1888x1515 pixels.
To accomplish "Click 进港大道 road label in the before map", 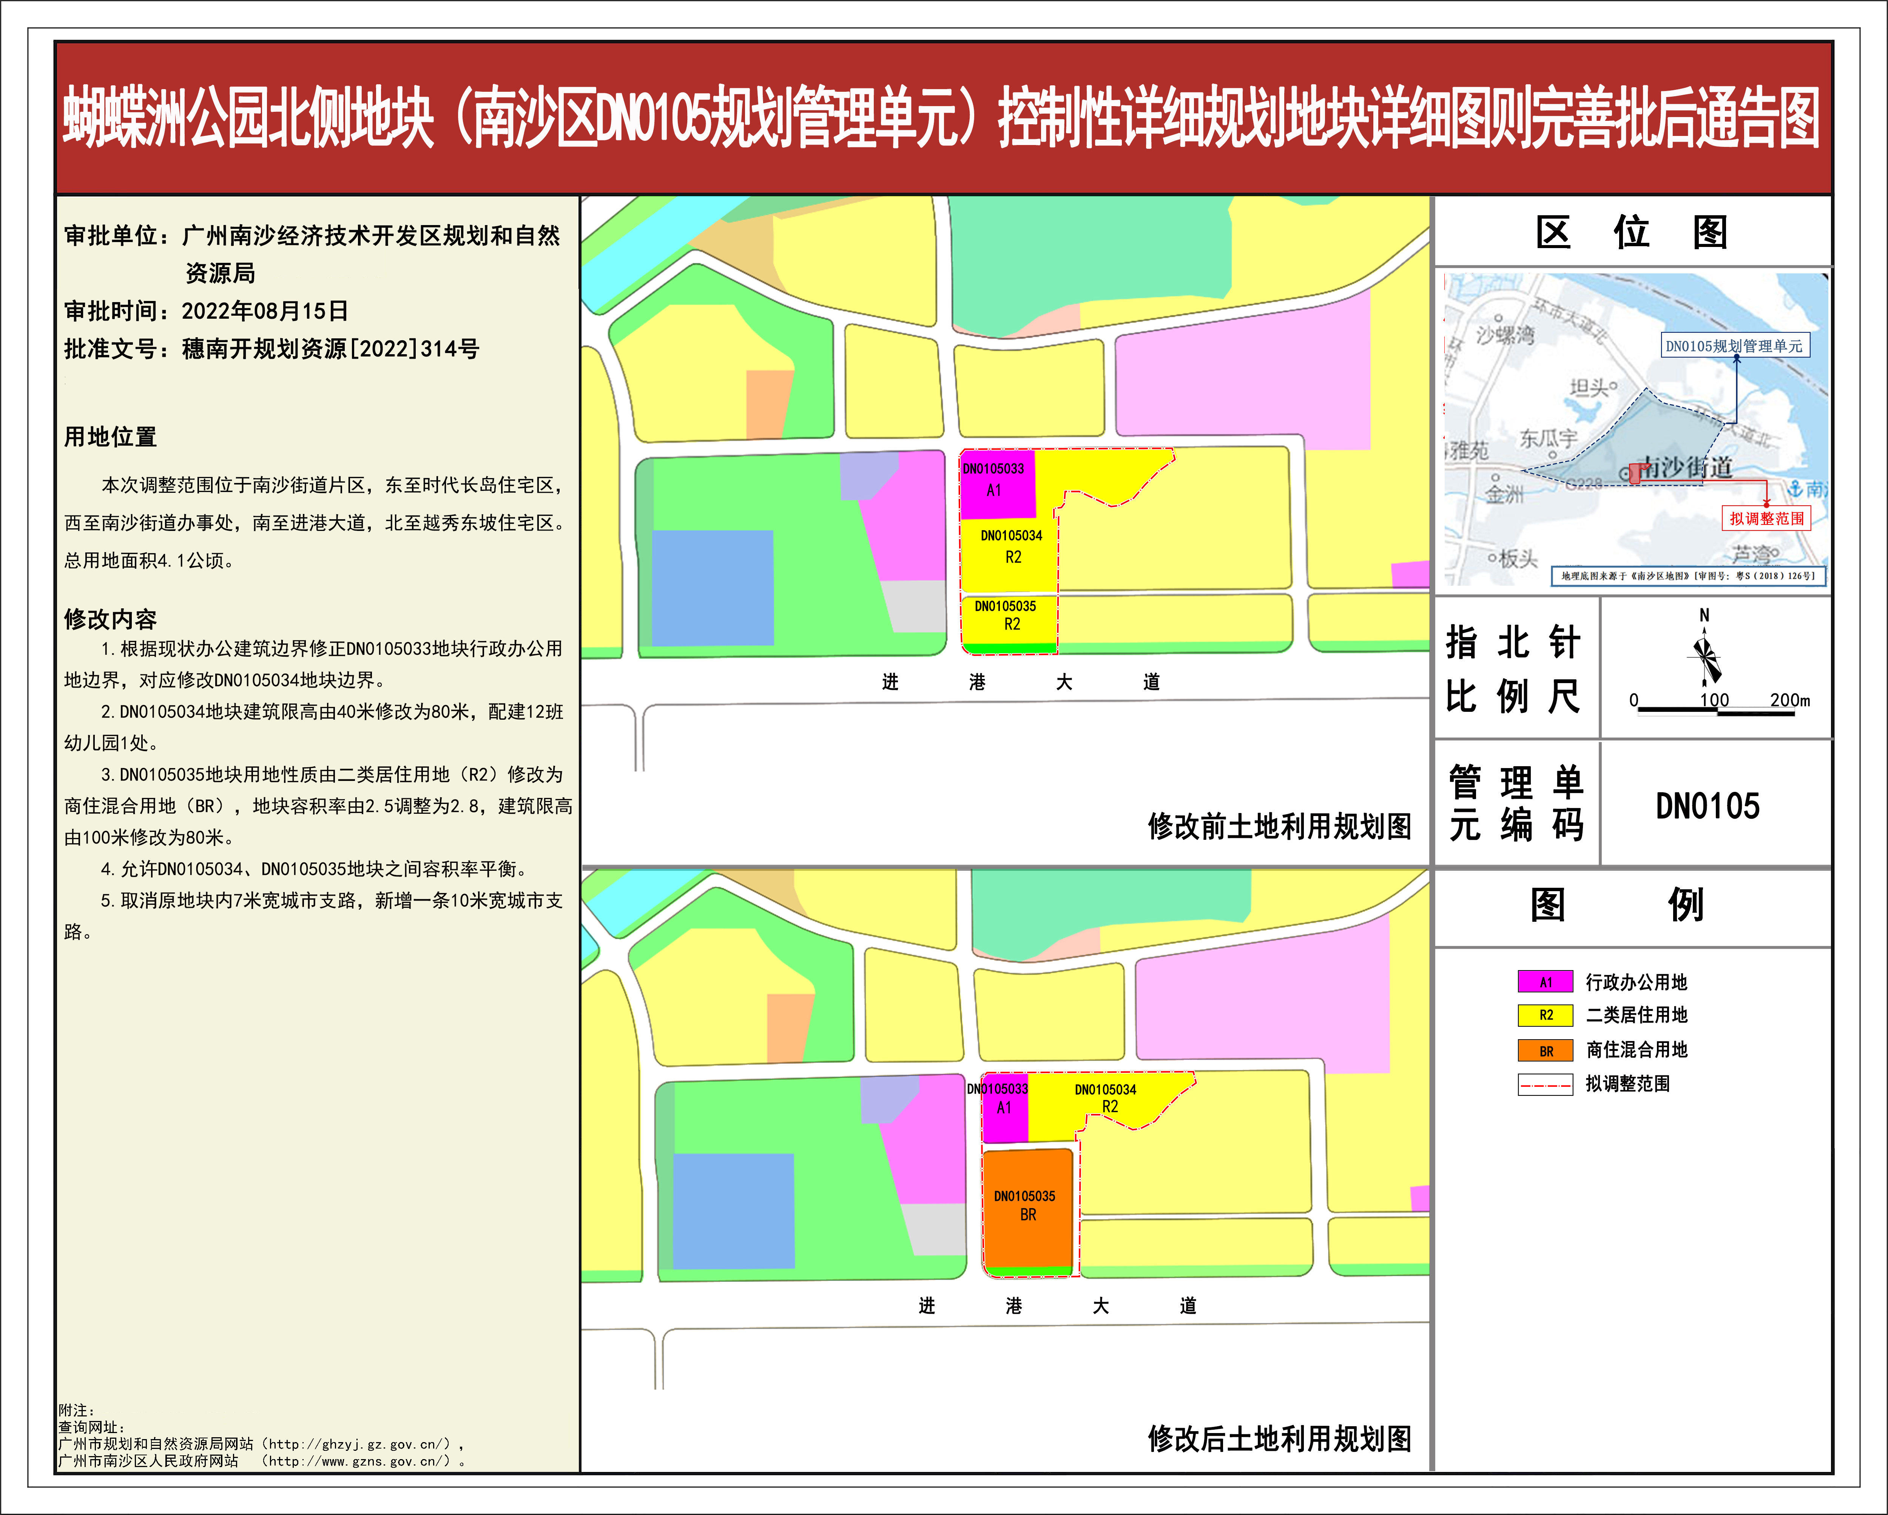I will pos(1020,682).
